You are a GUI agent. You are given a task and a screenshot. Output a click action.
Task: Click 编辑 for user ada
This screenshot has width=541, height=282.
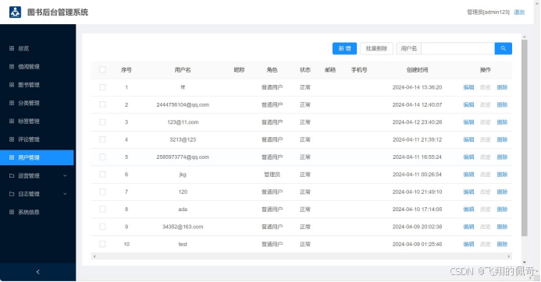tap(468, 209)
